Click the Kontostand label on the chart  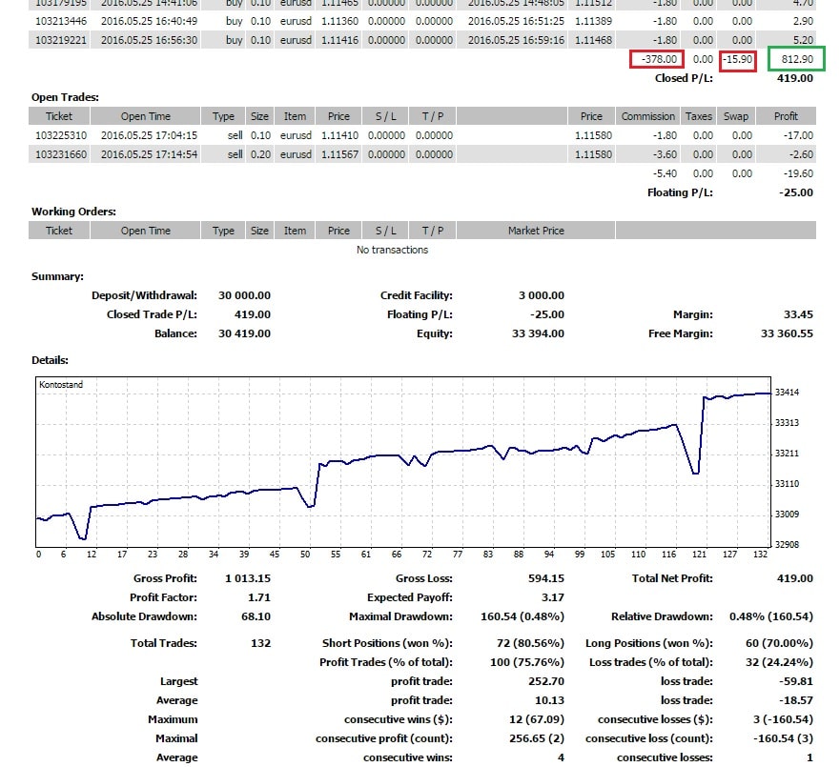pyautogui.click(x=61, y=385)
